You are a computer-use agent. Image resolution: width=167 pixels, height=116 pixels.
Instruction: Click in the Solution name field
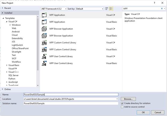(x=71, y=103)
